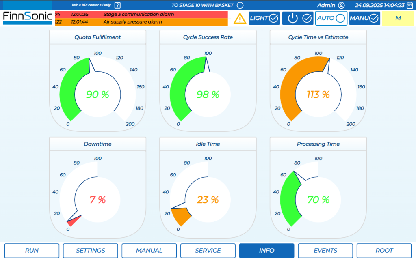Screen dimensions: 416x260
Task: Click the yellow warning triangle icon
Action: click(240, 18)
